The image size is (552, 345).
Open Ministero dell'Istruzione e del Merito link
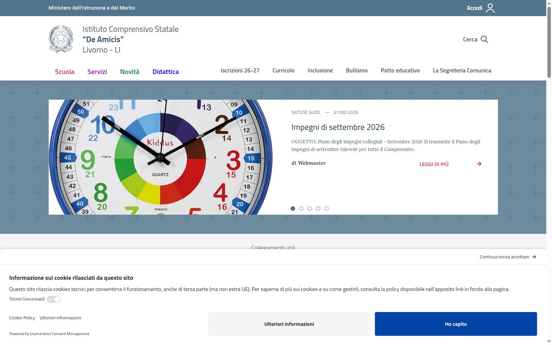92,8
